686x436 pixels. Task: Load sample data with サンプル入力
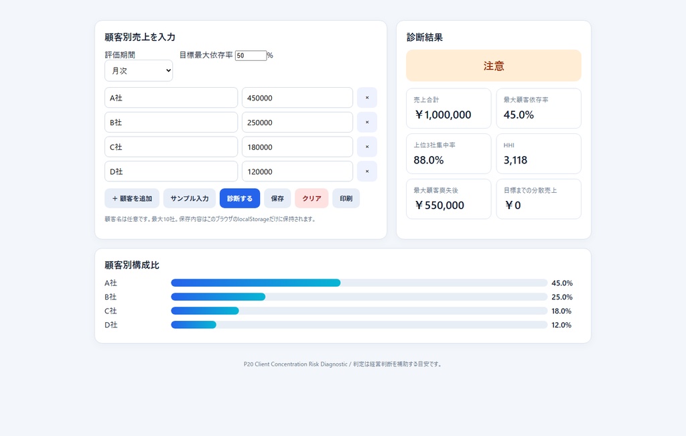190,198
